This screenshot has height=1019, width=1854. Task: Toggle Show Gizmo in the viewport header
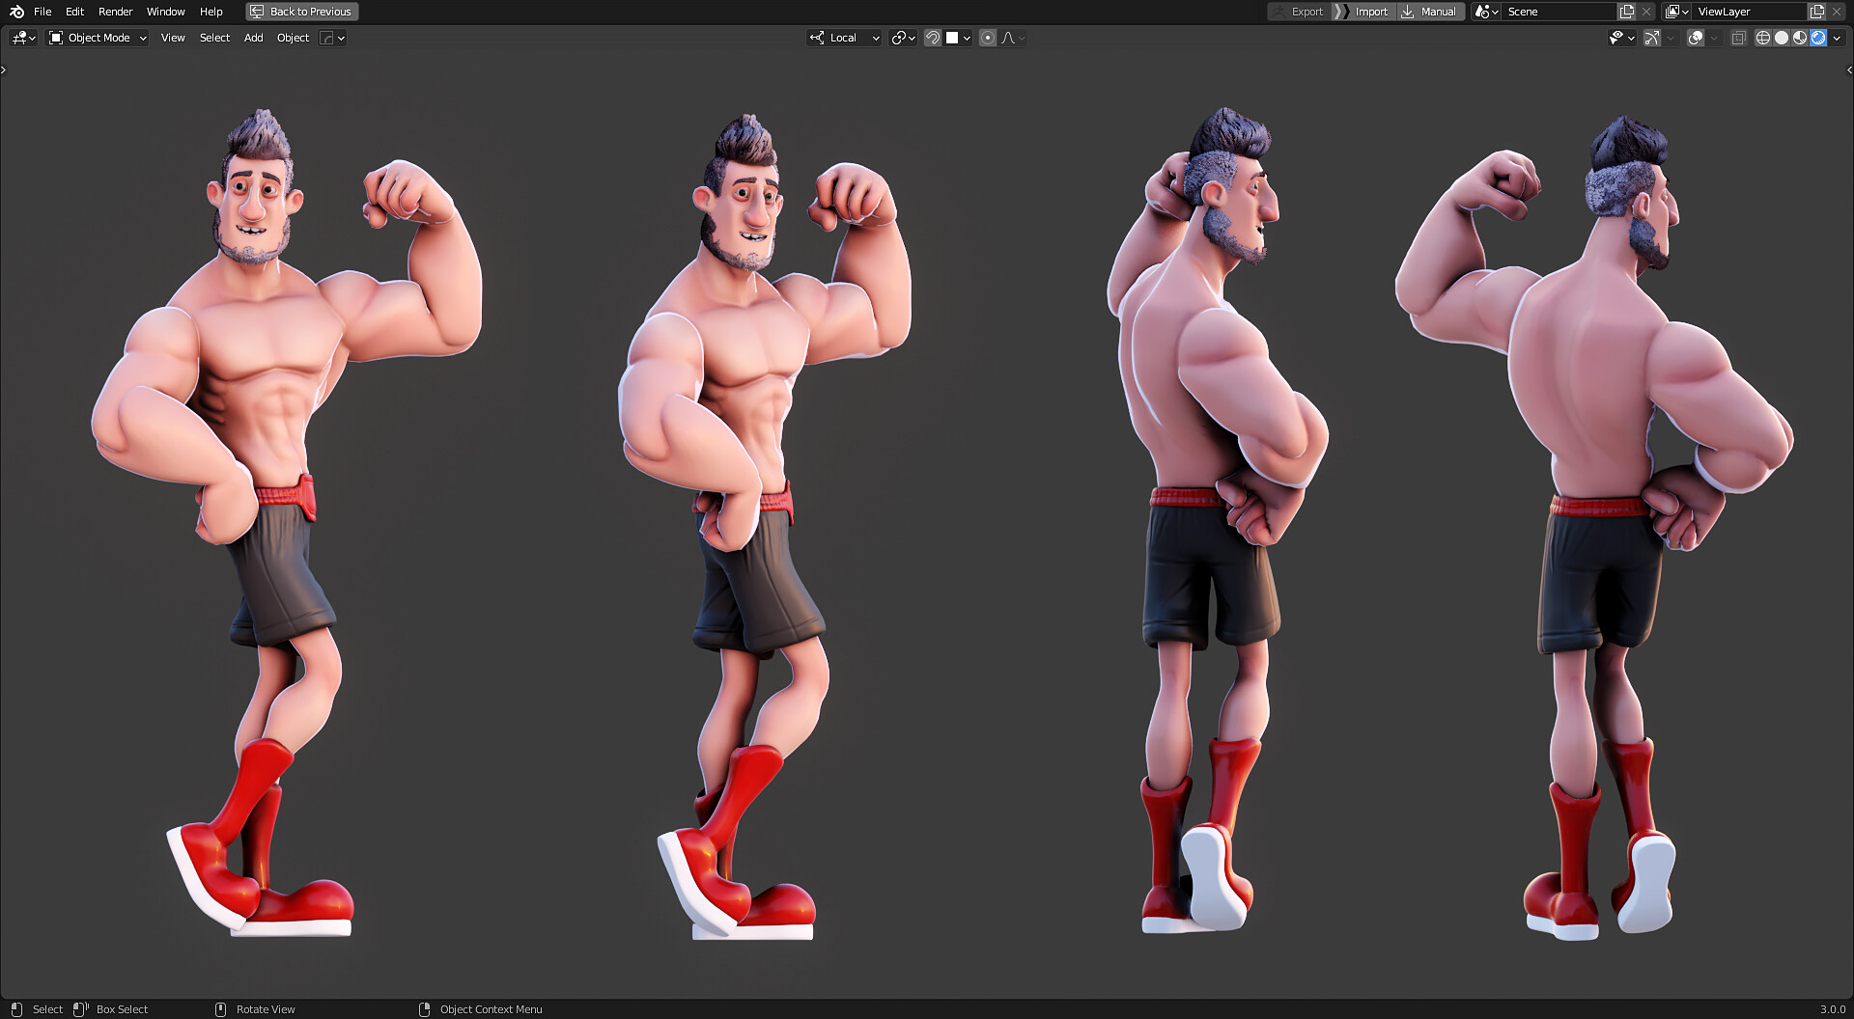tap(1651, 38)
